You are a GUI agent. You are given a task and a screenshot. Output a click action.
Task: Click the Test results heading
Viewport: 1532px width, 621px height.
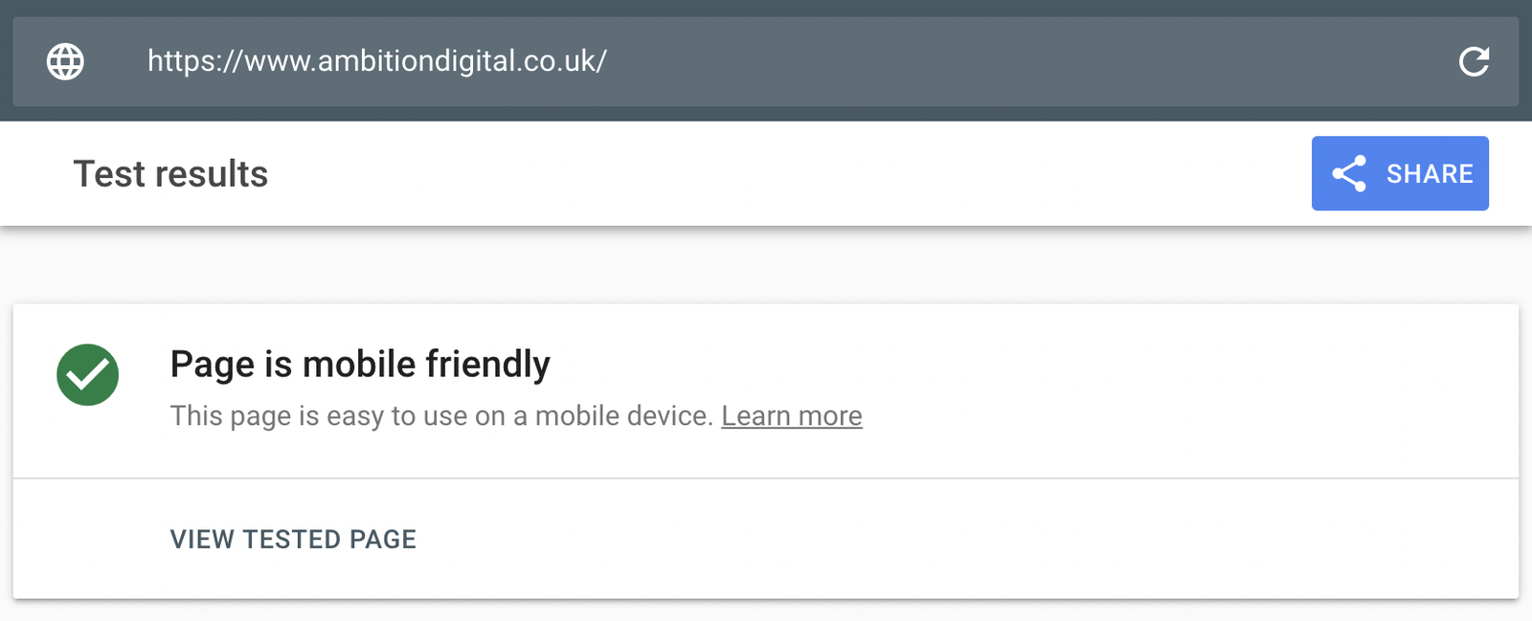[170, 174]
